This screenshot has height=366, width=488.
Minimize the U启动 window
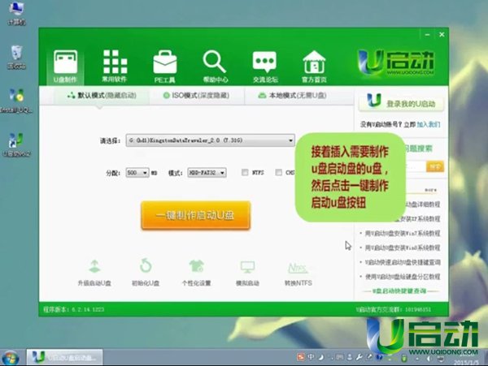pos(427,34)
